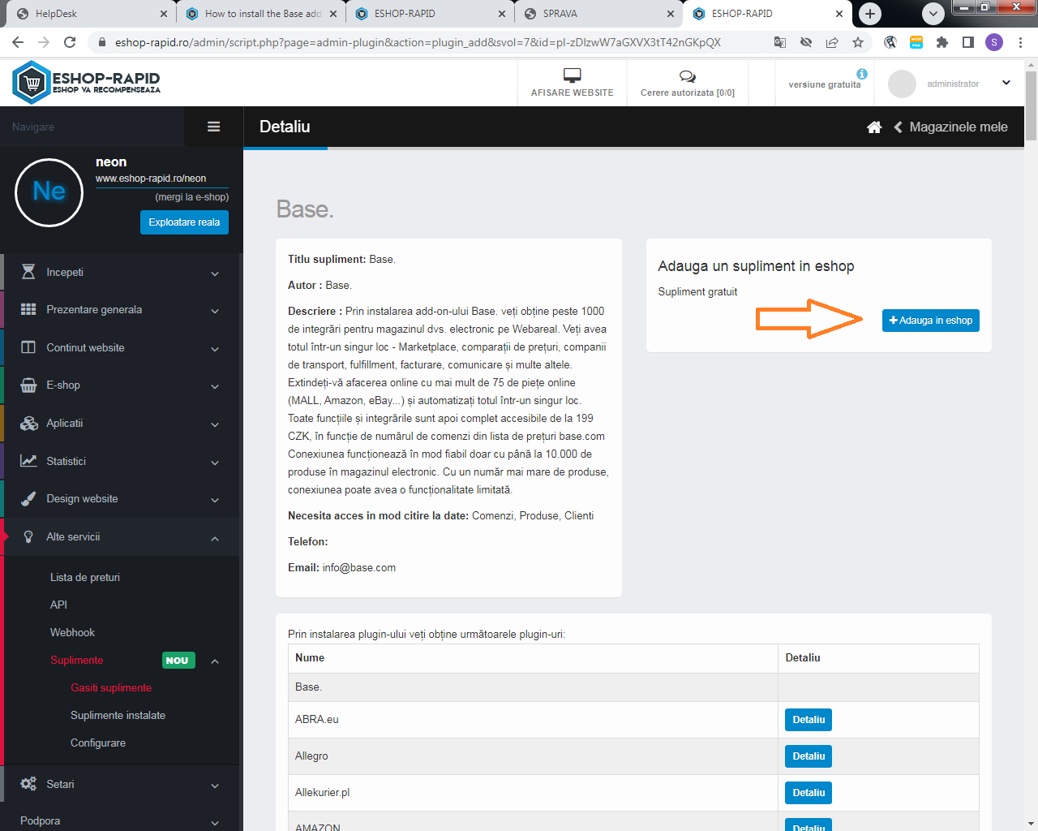Expand the Prezentare generala chevron

215,311
